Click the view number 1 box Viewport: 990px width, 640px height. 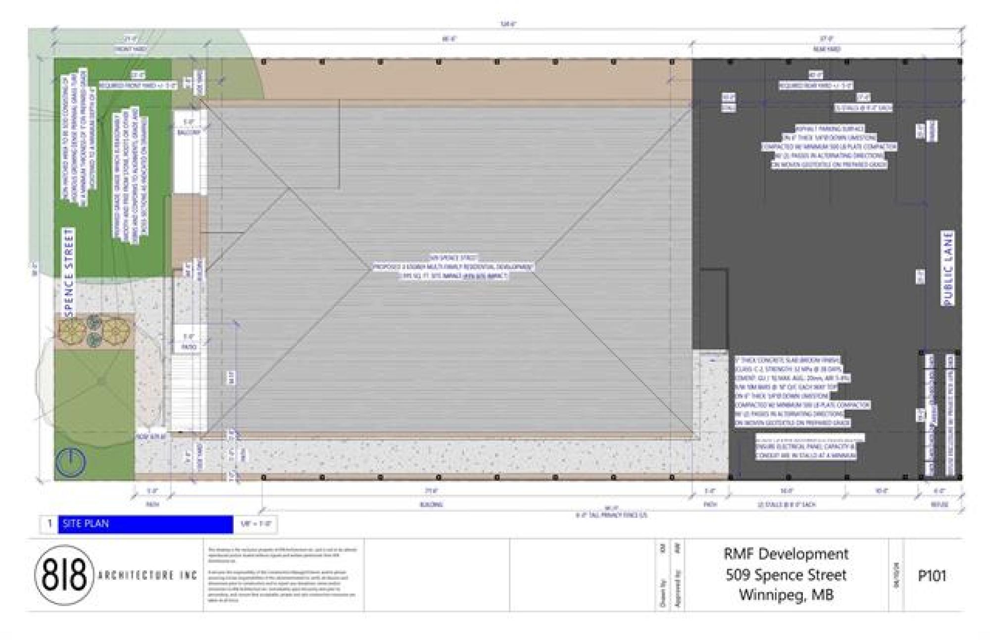point(49,524)
